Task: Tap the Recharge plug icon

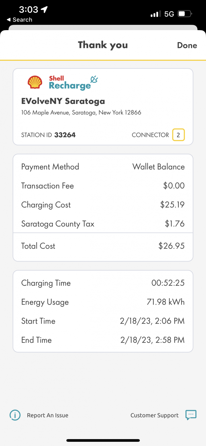Action: (94, 79)
